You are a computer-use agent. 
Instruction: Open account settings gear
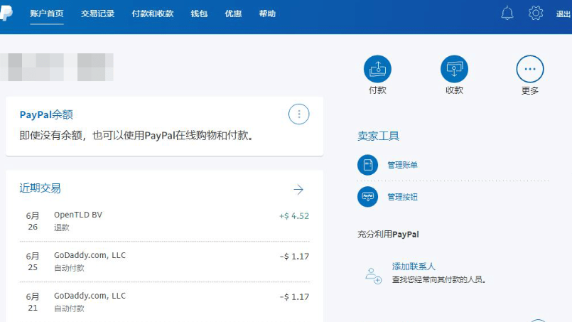pos(536,13)
